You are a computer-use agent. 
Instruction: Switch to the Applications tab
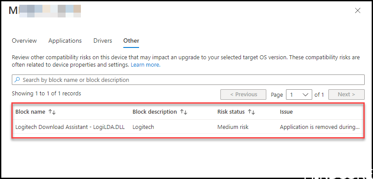point(65,41)
